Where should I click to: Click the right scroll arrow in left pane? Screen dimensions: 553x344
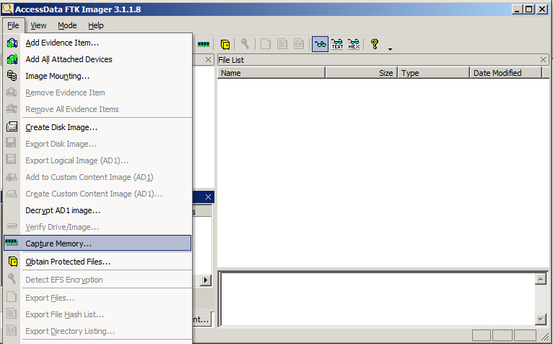coord(206,280)
